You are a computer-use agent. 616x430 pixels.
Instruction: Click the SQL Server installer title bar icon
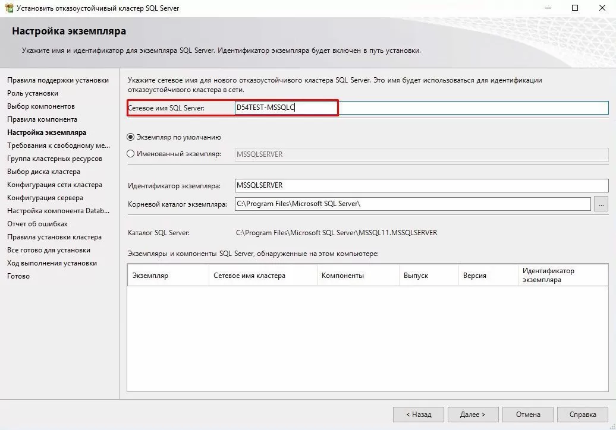[x=9, y=8]
